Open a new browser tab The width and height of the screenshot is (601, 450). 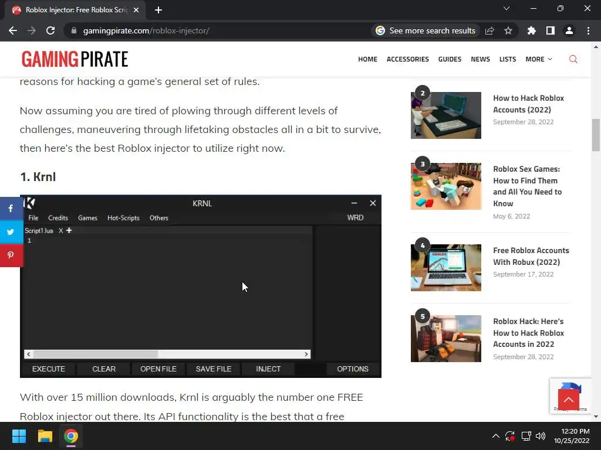coord(158,10)
